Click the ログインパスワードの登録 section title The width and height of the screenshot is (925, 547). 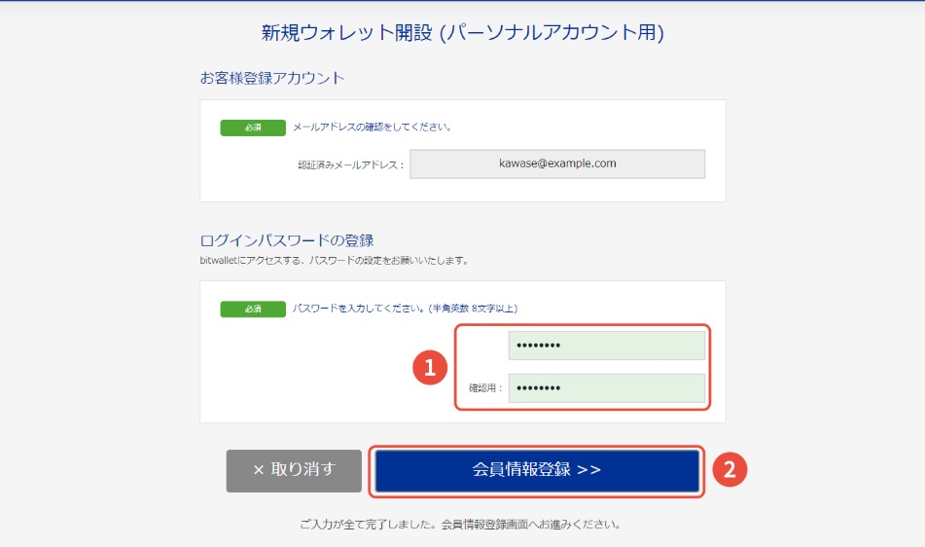click(x=287, y=240)
